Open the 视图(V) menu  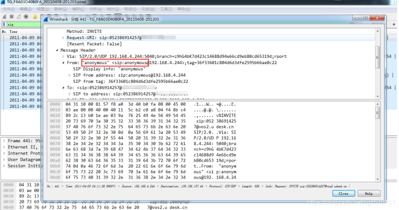[43, 9]
